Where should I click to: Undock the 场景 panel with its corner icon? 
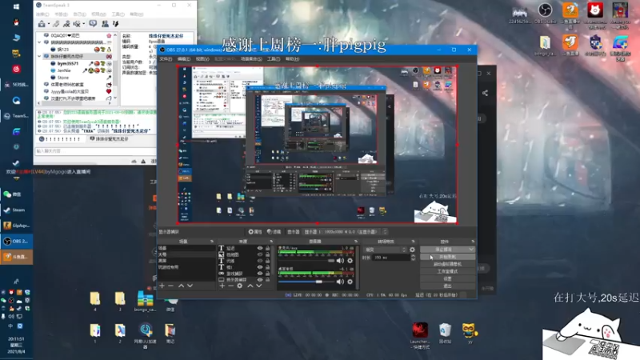pos(212,242)
